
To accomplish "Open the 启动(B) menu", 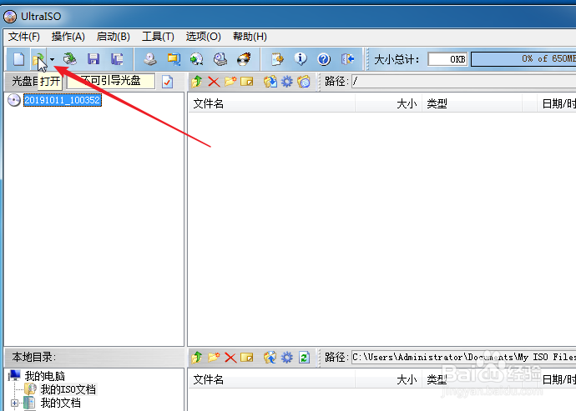I will click(114, 37).
